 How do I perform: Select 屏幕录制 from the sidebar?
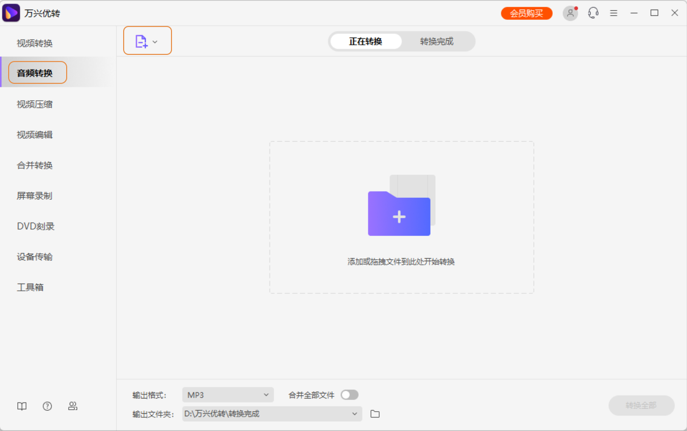(34, 196)
